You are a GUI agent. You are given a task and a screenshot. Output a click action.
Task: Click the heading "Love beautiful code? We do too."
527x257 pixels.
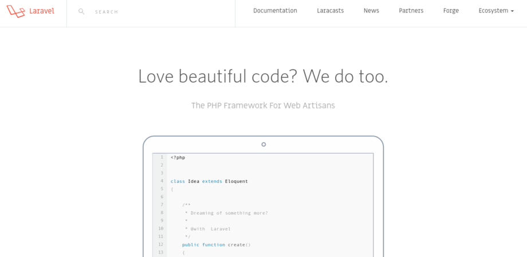click(x=263, y=77)
